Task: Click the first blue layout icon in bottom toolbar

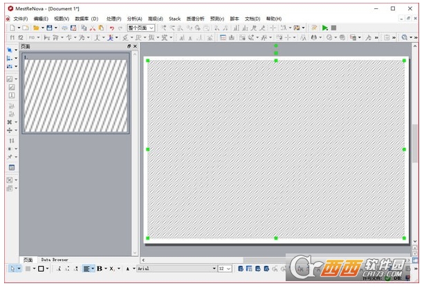Action: [x=241, y=269]
